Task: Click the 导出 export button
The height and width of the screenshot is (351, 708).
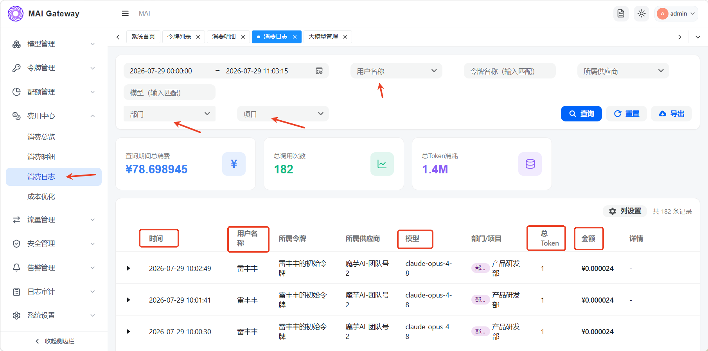Action: click(x=671, y=114)
